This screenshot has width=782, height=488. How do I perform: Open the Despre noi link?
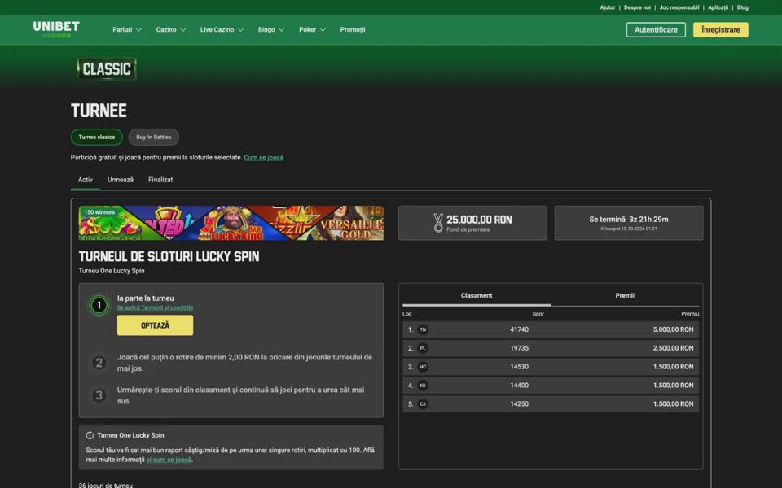637,7
